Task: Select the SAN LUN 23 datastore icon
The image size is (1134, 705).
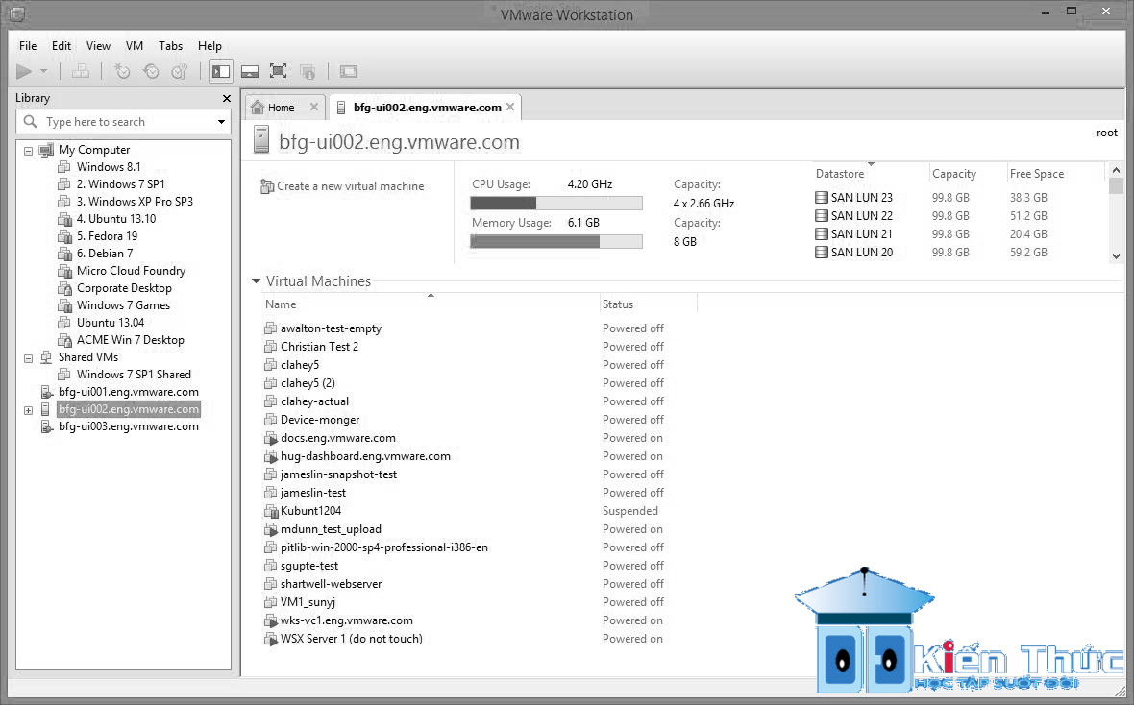Action: [x=821, y=198]
